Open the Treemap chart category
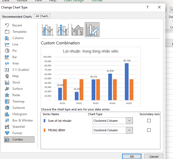The width and height of the screenshot is (173, 159). (x=18, y=101)
